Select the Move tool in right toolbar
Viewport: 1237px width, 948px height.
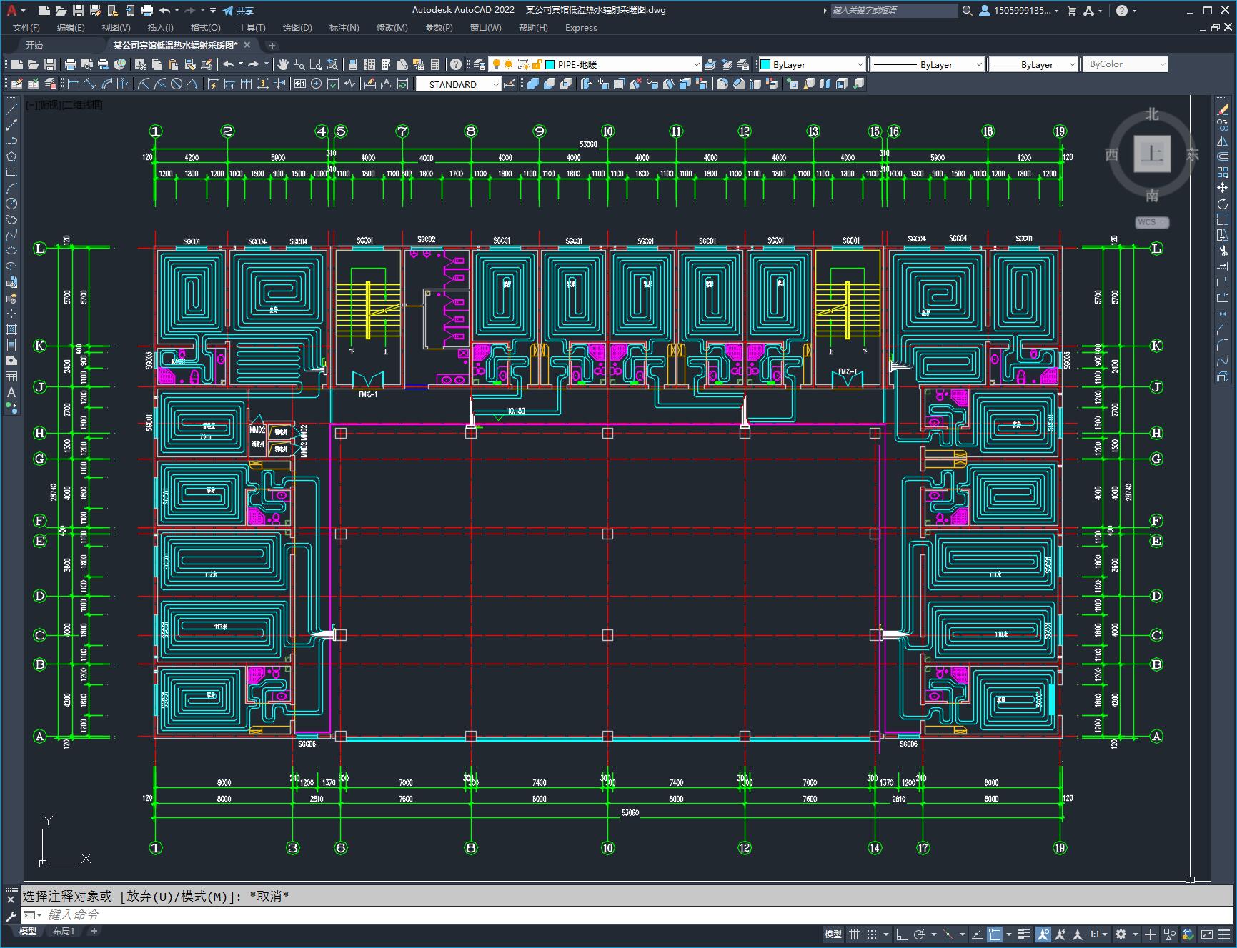point(1223,188)
